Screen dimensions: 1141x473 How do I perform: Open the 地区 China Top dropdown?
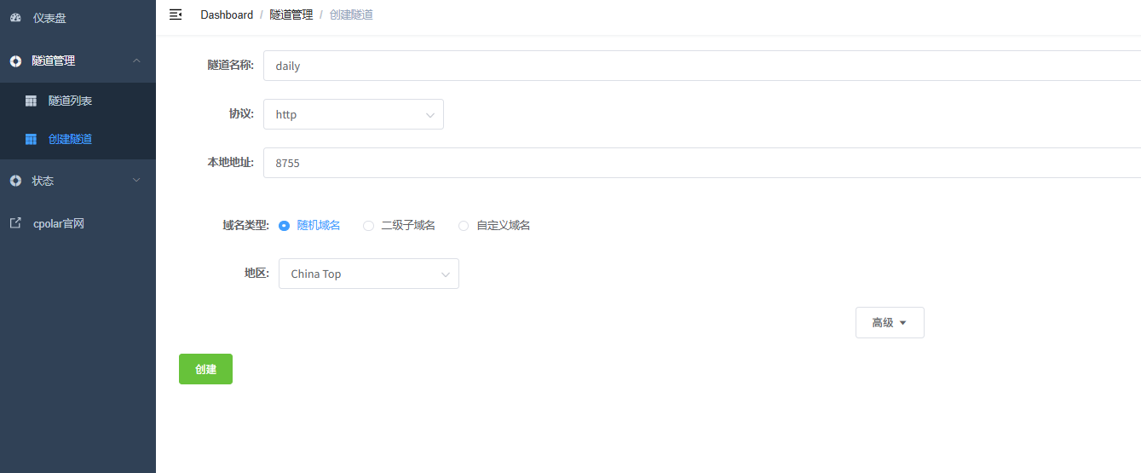(369, 274)
